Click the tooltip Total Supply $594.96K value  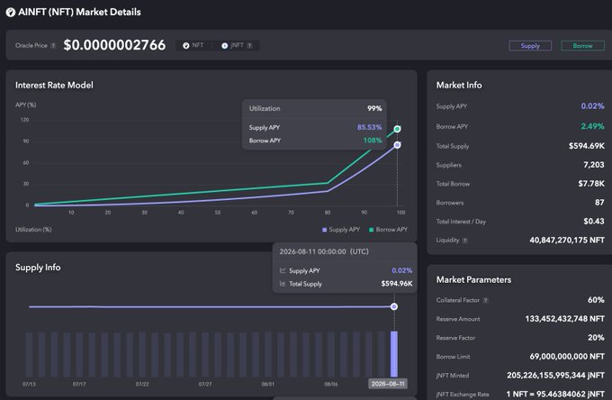point(397,284)
